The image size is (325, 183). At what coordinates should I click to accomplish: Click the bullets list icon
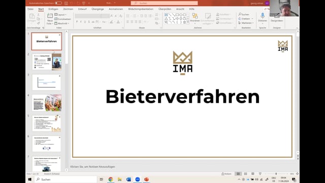point(128,16)
